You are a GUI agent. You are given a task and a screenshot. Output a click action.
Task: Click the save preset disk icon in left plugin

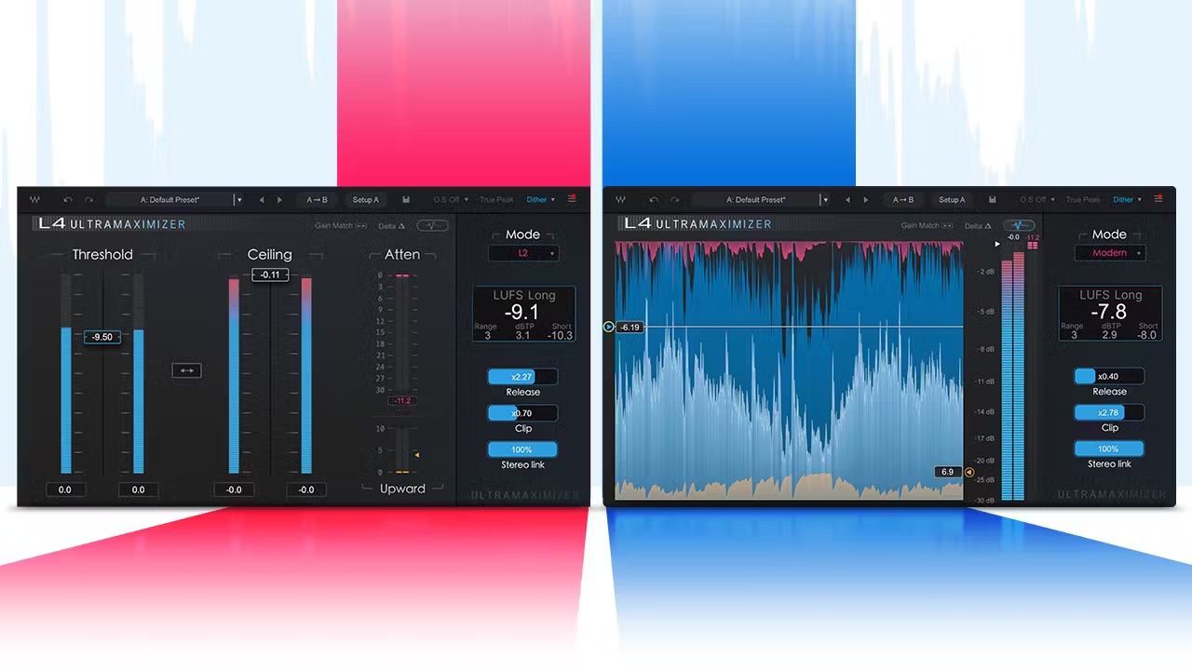406,200
